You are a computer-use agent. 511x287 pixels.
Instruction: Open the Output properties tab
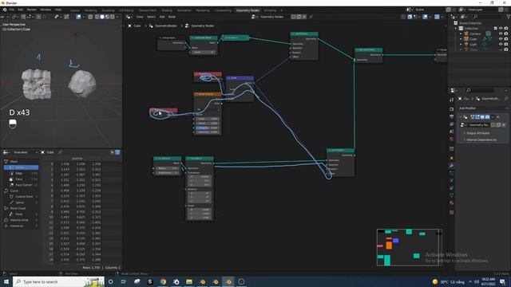point(451,117)
